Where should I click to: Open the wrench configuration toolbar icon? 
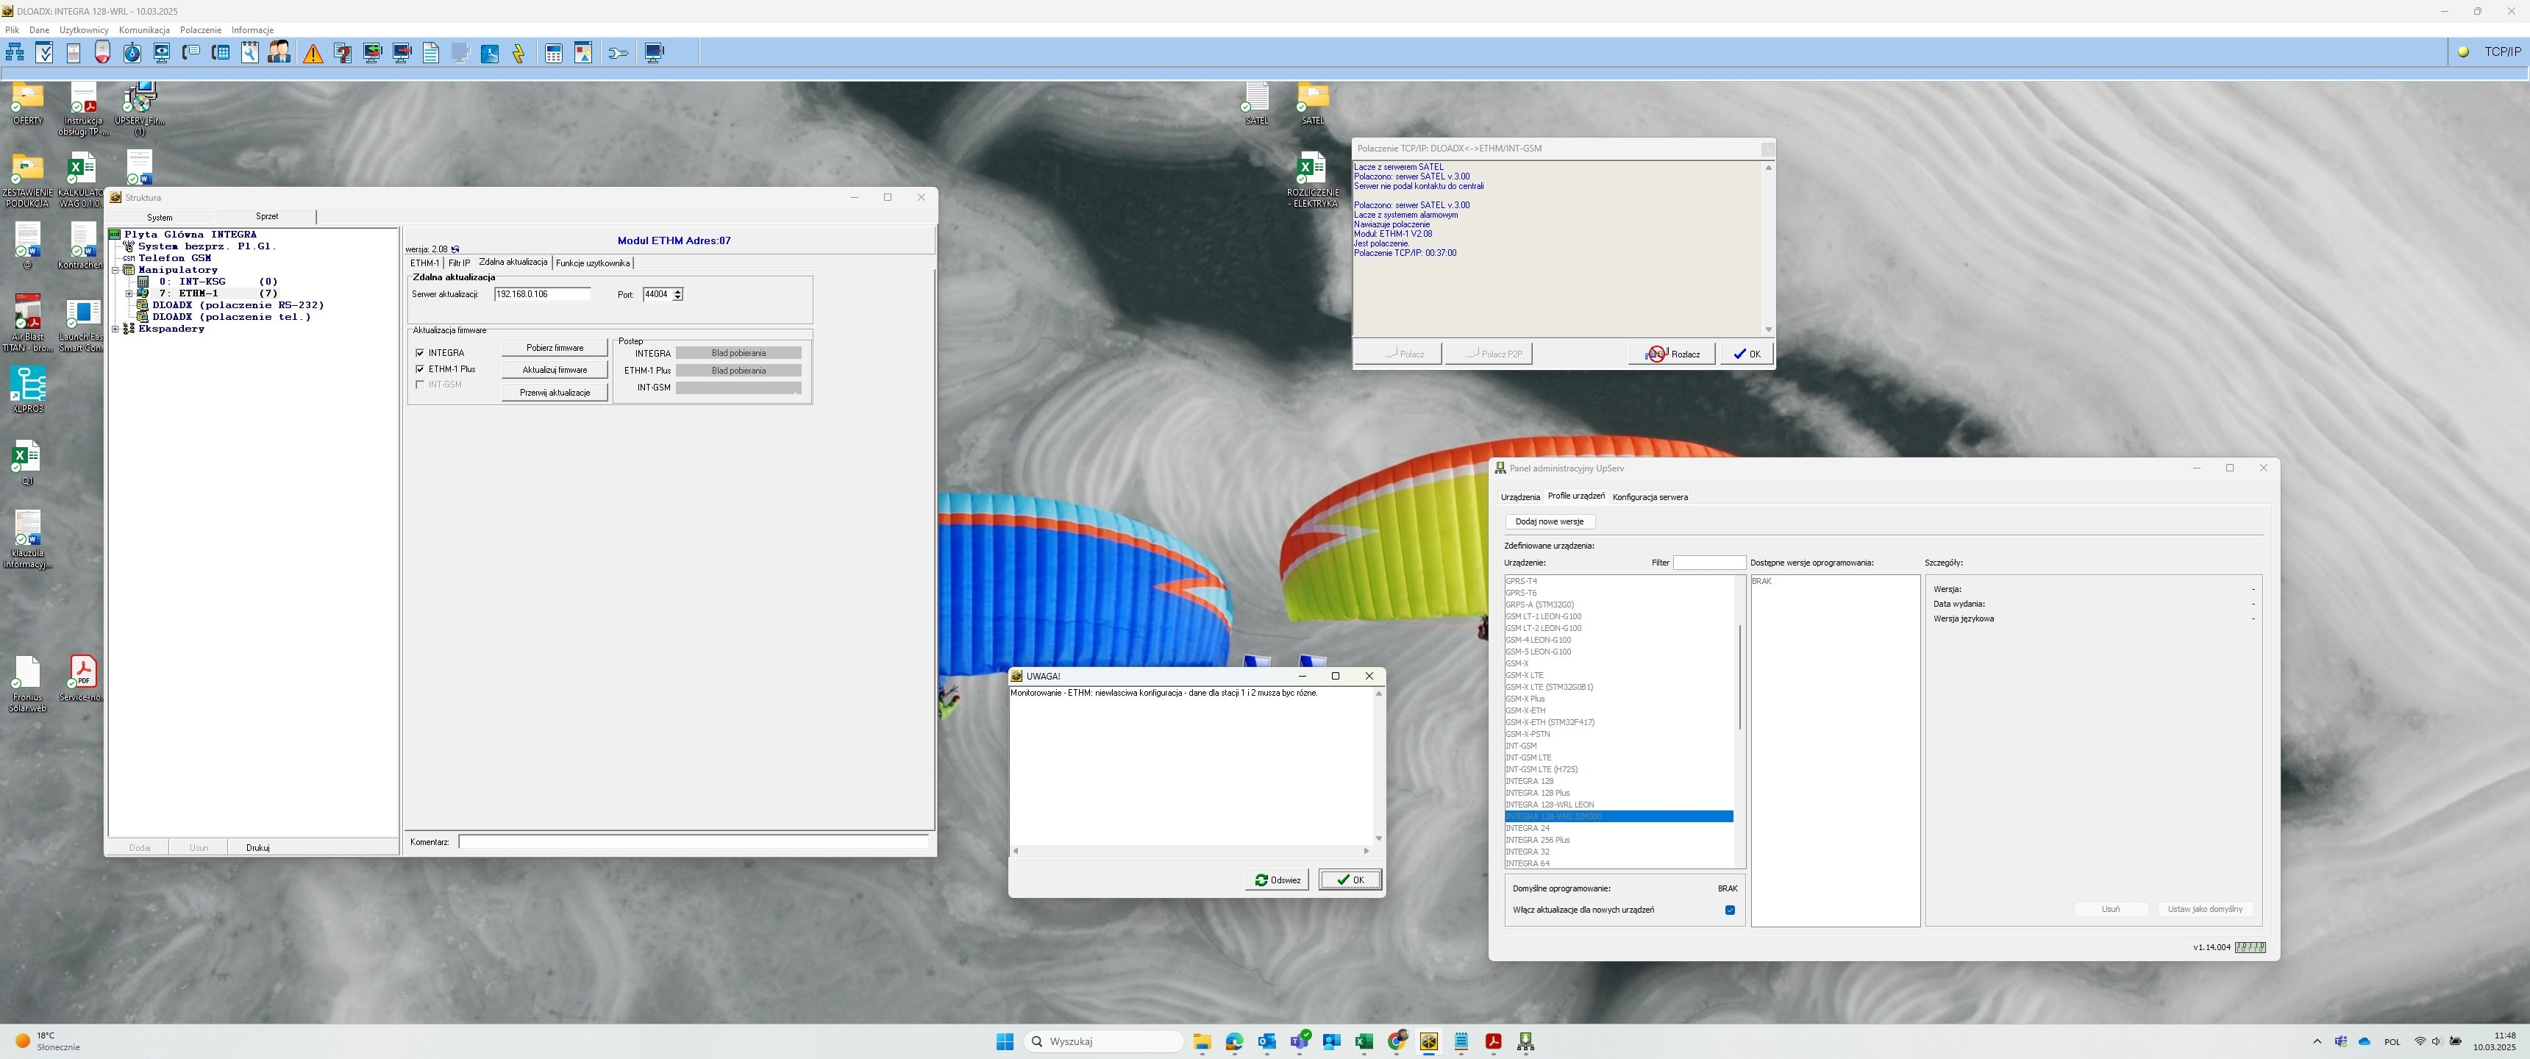click(618, 53)
